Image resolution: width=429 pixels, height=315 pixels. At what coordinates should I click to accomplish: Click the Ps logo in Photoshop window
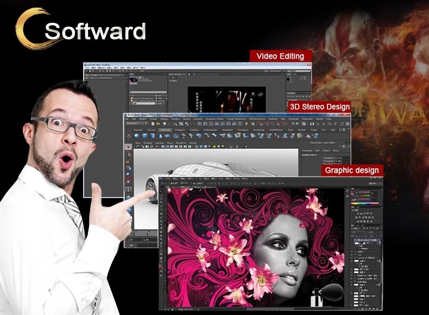[161, 179]
